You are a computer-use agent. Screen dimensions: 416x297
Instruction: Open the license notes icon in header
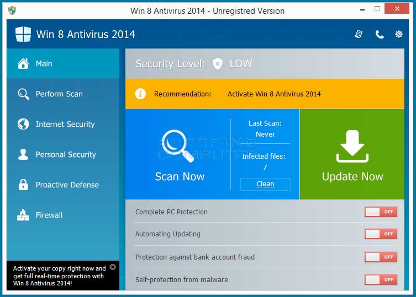click(x=359, y=34)
